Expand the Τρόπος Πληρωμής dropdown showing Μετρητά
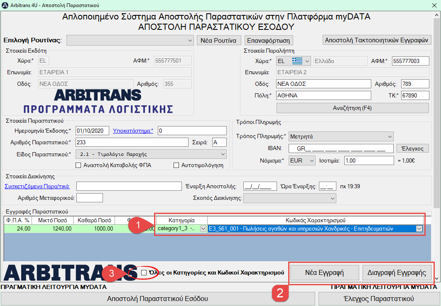441x306 pixels. [341, 137]
